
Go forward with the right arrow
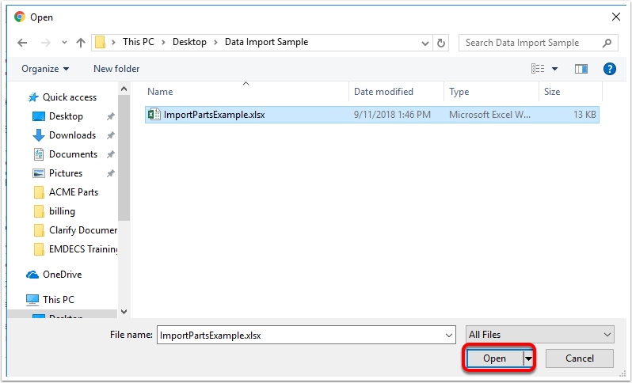tap(46, 43)
